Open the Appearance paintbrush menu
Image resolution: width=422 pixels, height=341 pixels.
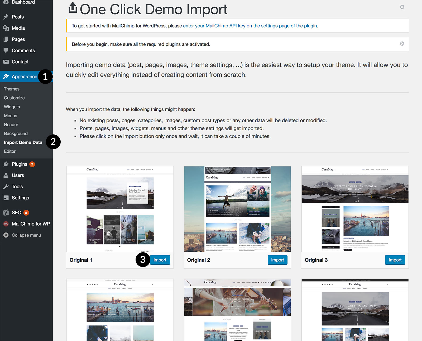click(x=6, y=76)
